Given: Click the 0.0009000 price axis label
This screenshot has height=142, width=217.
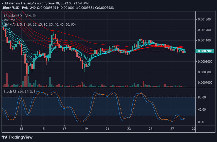Looking at the screenshot, I should point(205,62).
